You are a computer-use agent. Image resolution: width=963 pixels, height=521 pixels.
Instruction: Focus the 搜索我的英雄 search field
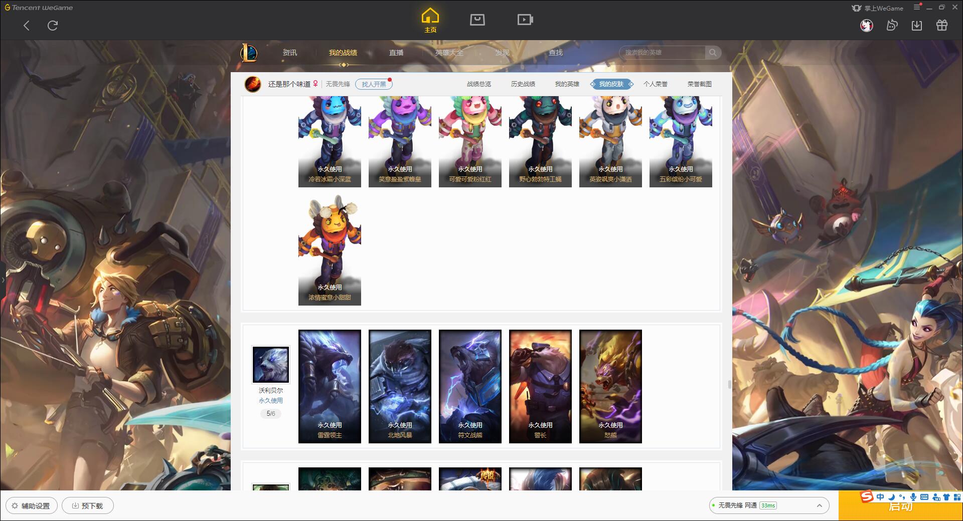(662, 53)
